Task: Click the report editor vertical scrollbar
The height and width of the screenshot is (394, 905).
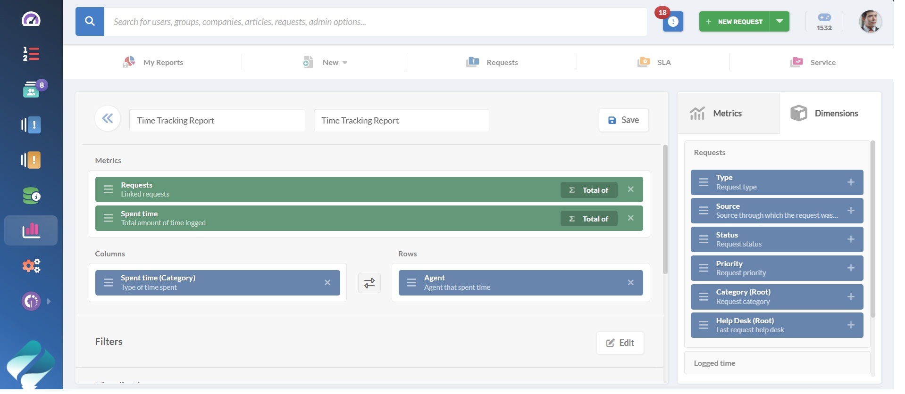Action: tap(665, 210)
